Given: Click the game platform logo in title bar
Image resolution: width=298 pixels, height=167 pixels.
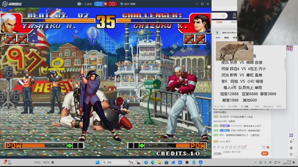Looking at the screenshot, I should tap(12, 4).
